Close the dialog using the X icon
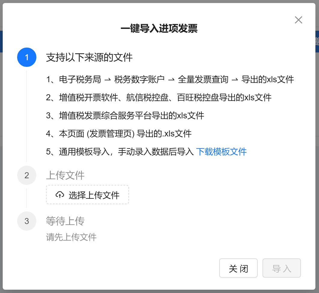This screenshot has width=319, height=293. pos(298,20)
